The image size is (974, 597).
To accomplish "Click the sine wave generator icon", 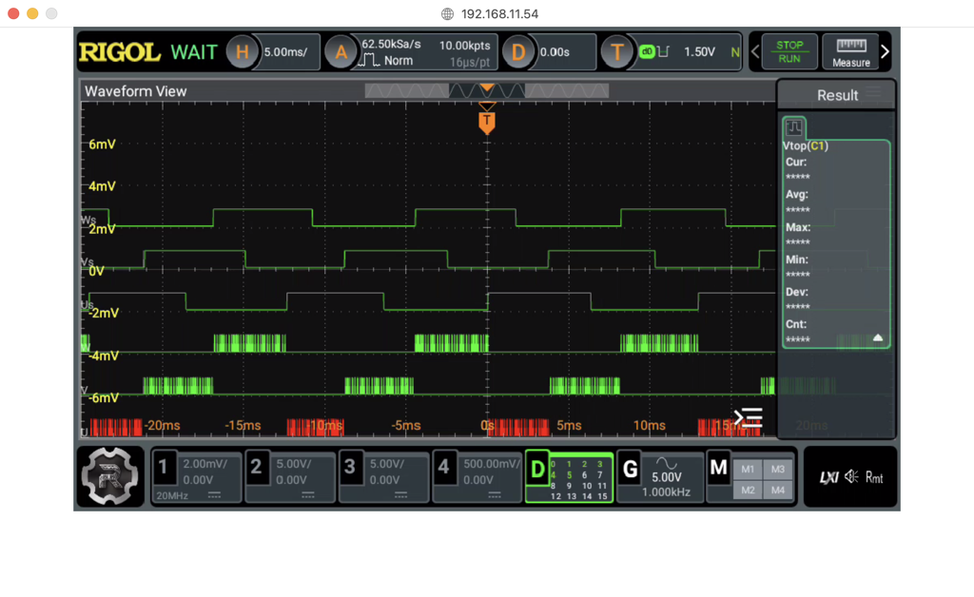I will point(667,464).
